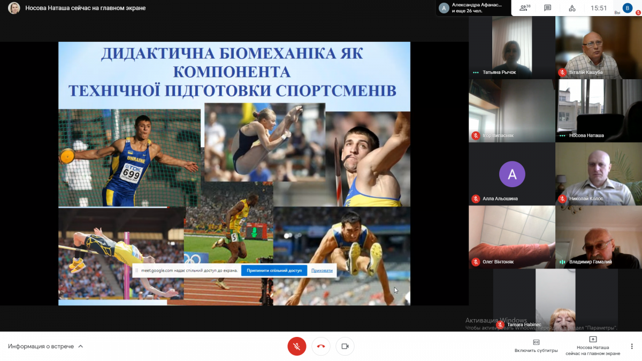Open the chat messages panel

pyautogui.click(x=547, y=8)
